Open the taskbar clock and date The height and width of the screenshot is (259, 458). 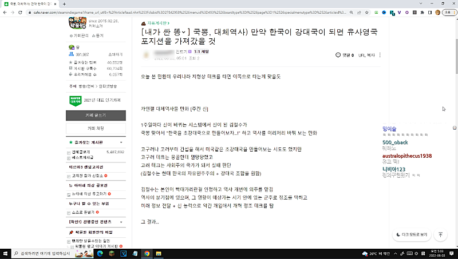[x=437, y=253]
